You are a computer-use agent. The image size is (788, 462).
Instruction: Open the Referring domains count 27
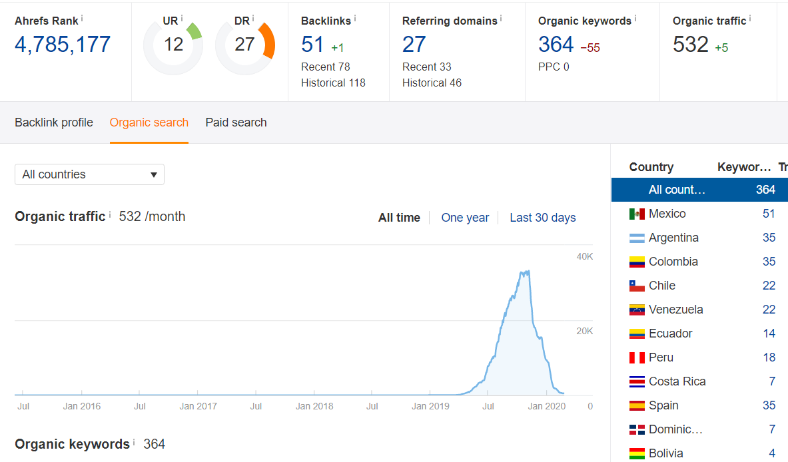tap(414, 45)
